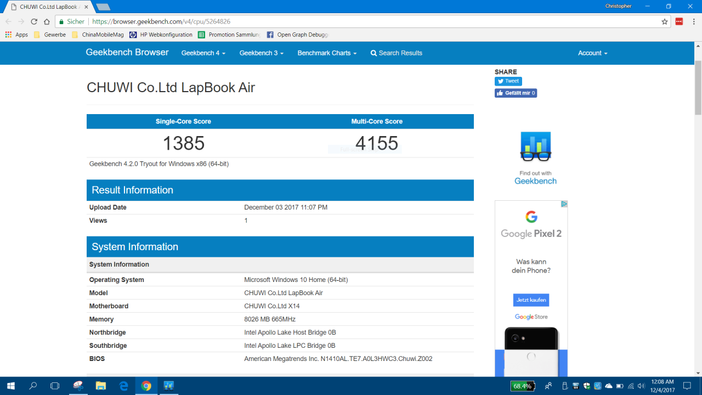The width and height of the screenshot is (702, 395).
Task: Open the Gewerbe bookmark folder
Action: (x=50, y=35)
